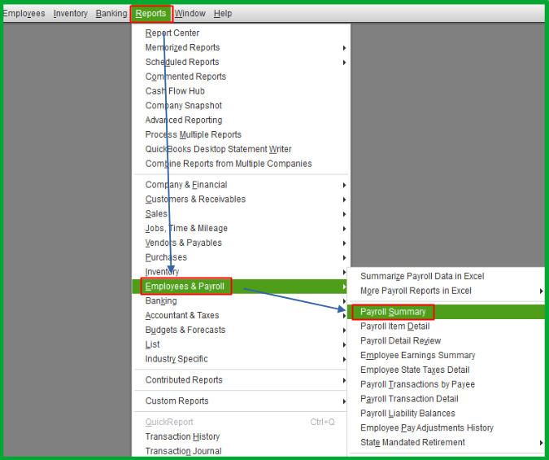Open the Help menu
The image size is (549, 460).
click(223, 13)
